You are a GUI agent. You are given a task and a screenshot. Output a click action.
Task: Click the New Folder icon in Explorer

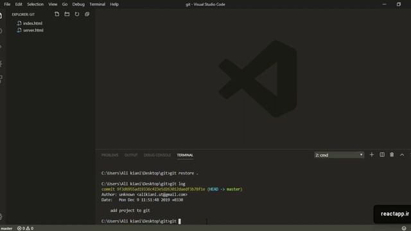click(67, 14)
